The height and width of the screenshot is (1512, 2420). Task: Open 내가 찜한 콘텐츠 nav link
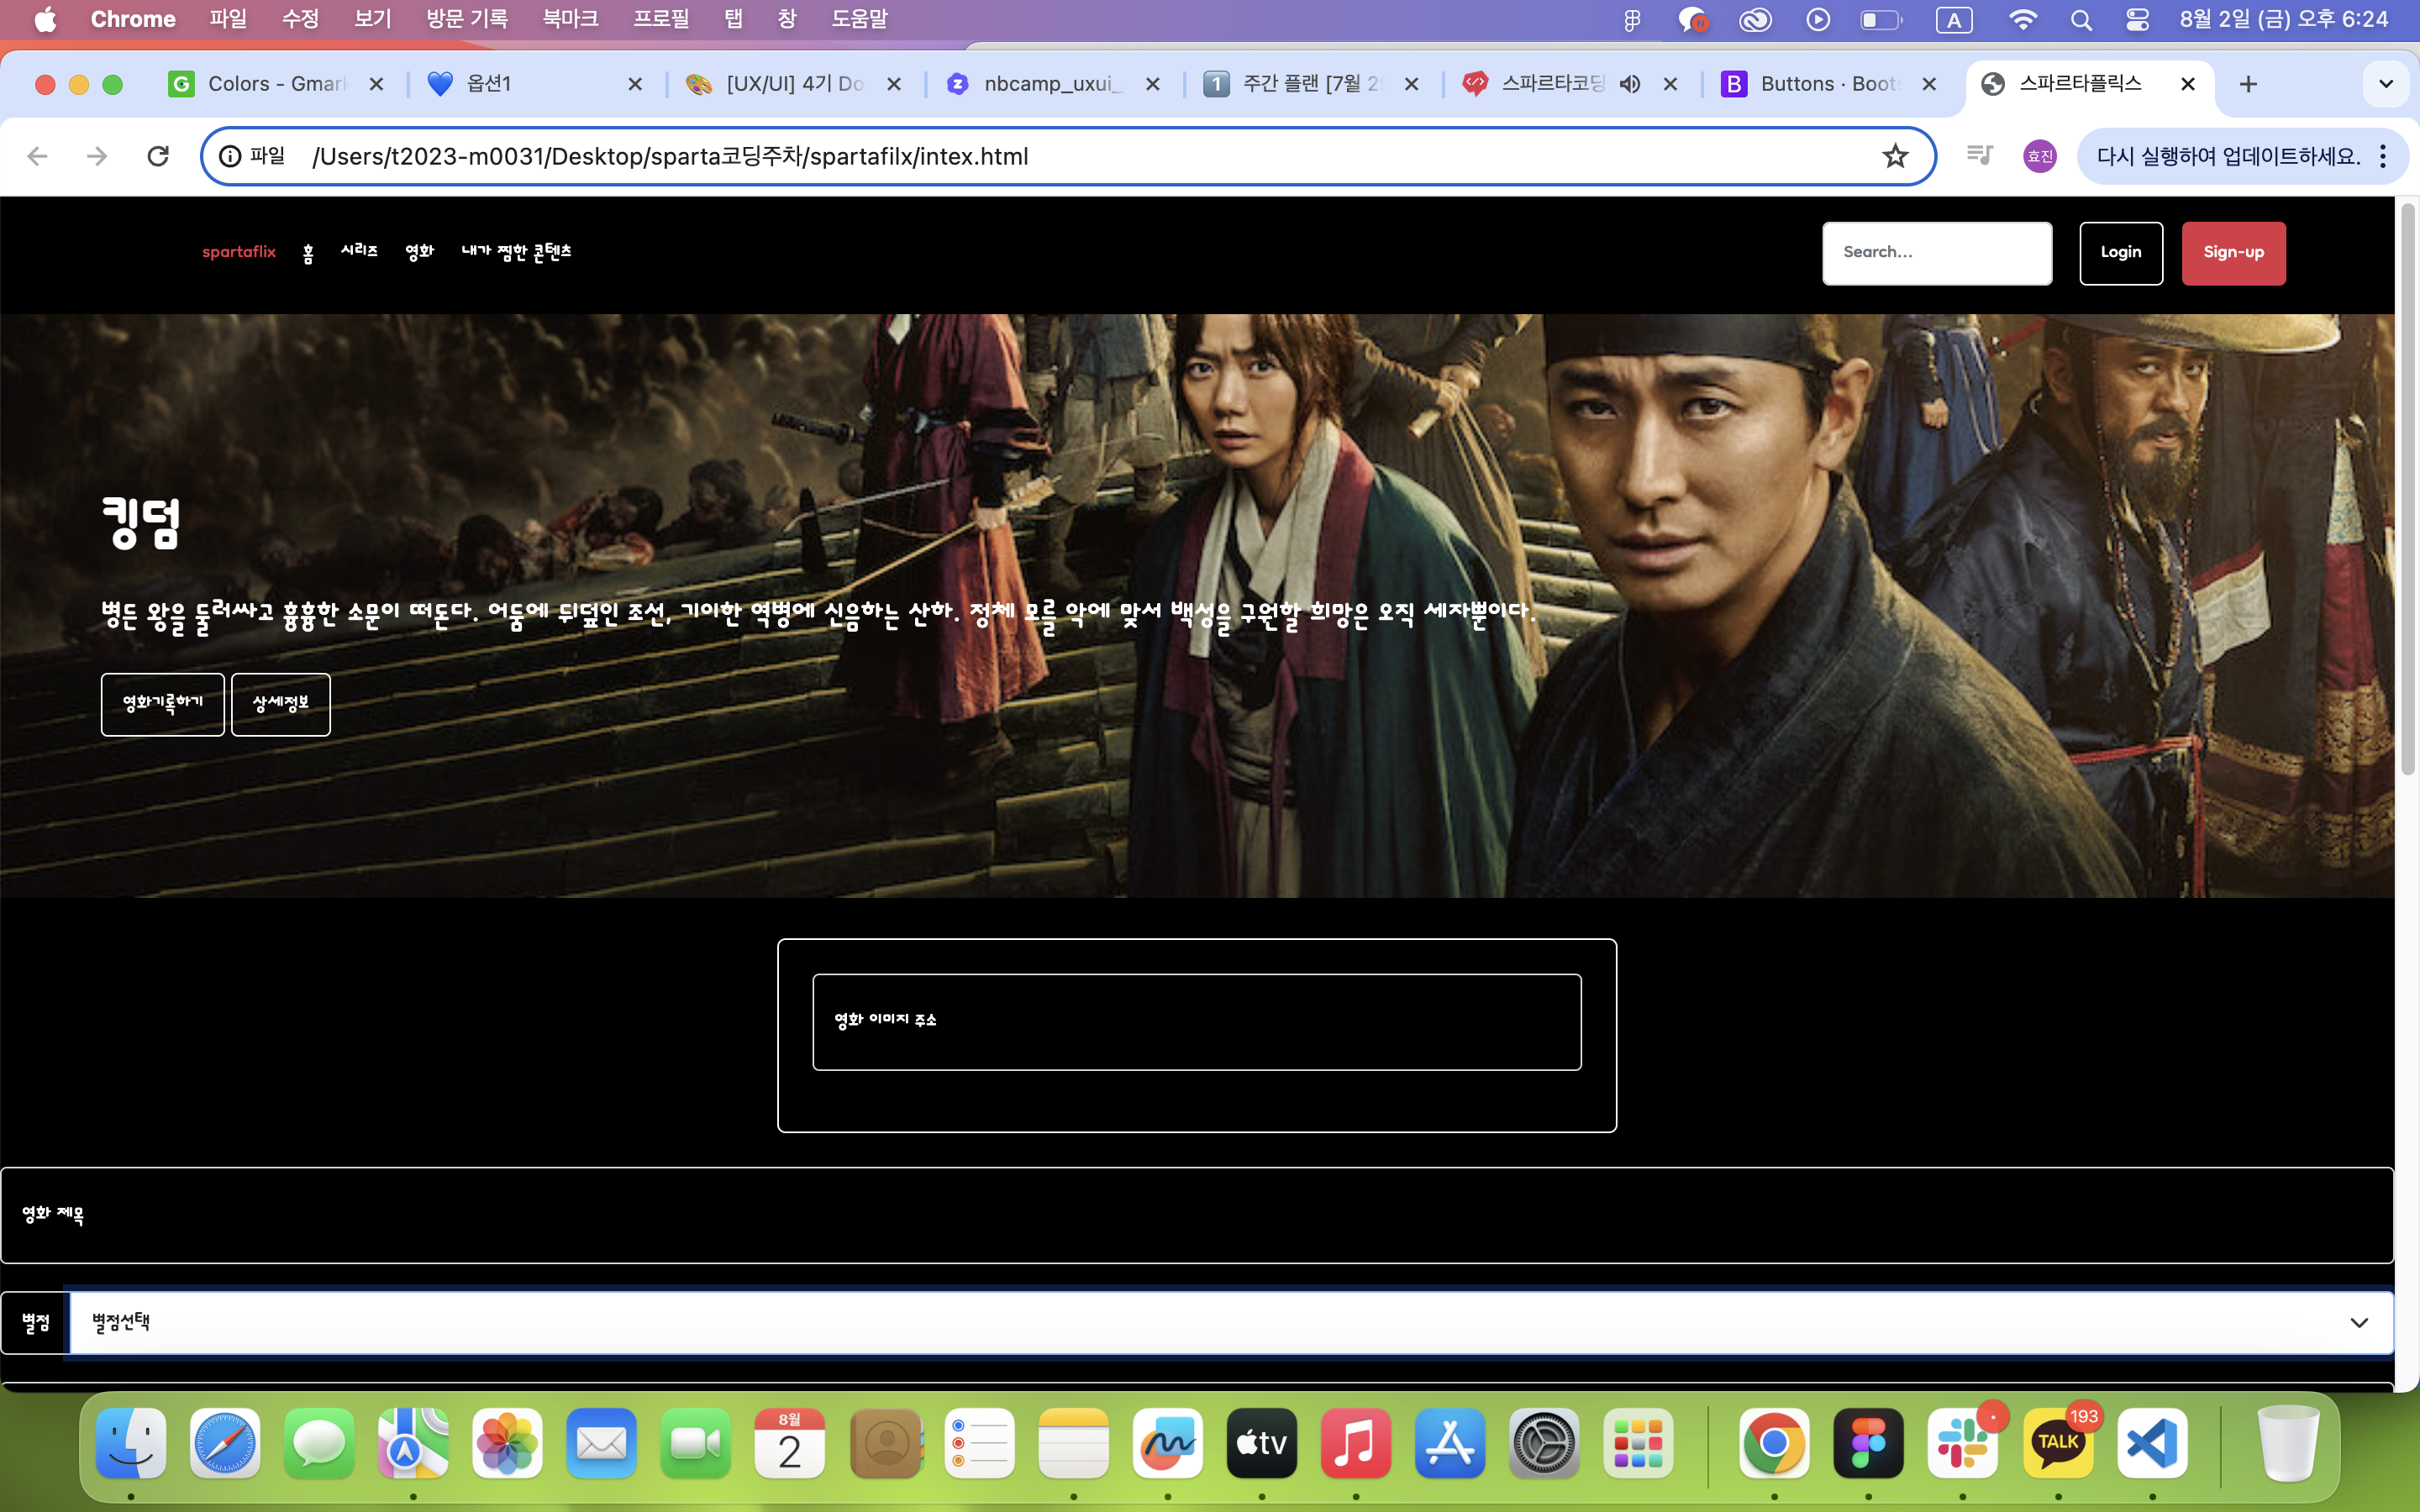click(x=516, y=252)
